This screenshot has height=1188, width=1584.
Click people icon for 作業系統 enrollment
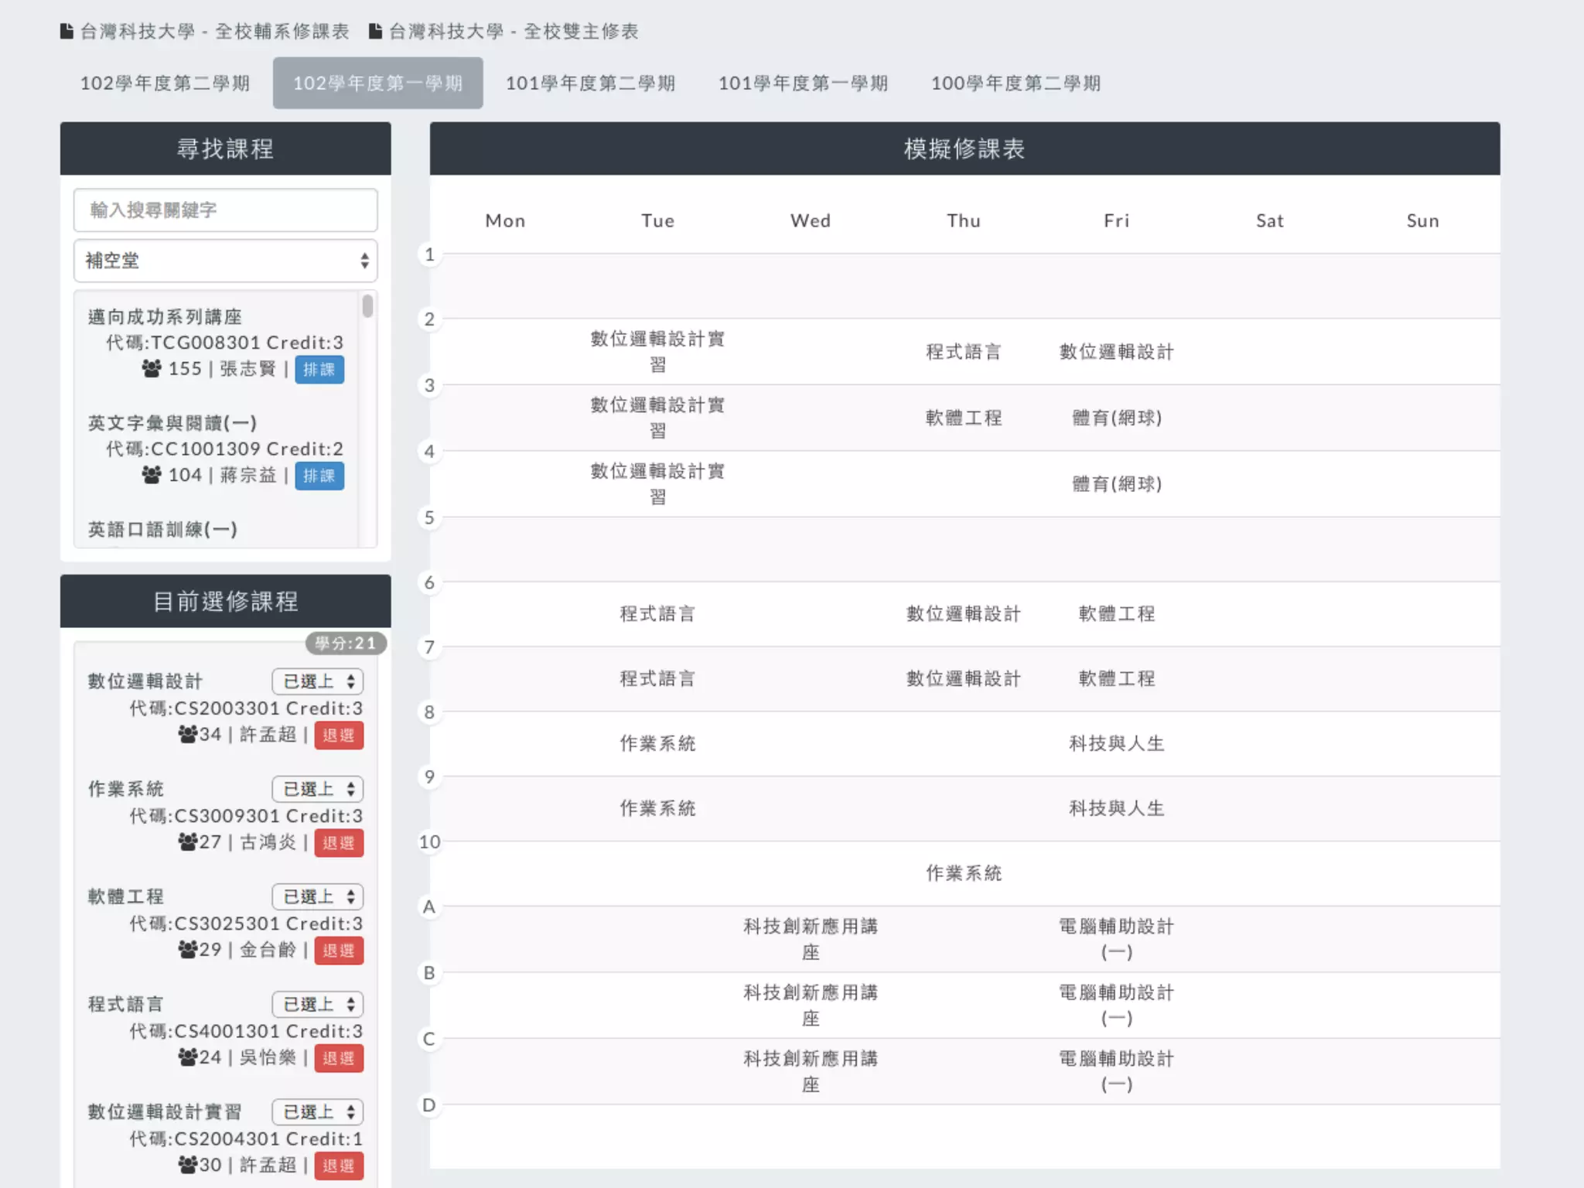click(x=187, y=841)
